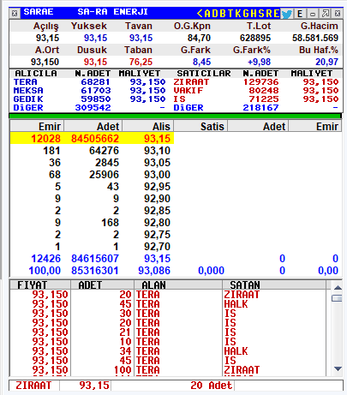The width and height of the screenshot is (347, 395).
Task: Select the bid row priced 93,10
Action: (x=92, y=151)
